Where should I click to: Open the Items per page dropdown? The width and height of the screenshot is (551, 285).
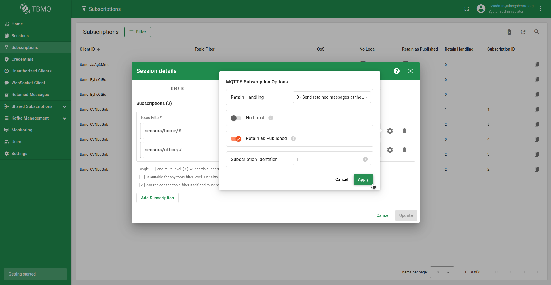tap(442, 272)
